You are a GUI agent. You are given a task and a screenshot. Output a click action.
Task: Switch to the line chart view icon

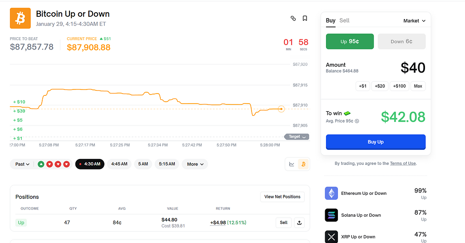292,164
